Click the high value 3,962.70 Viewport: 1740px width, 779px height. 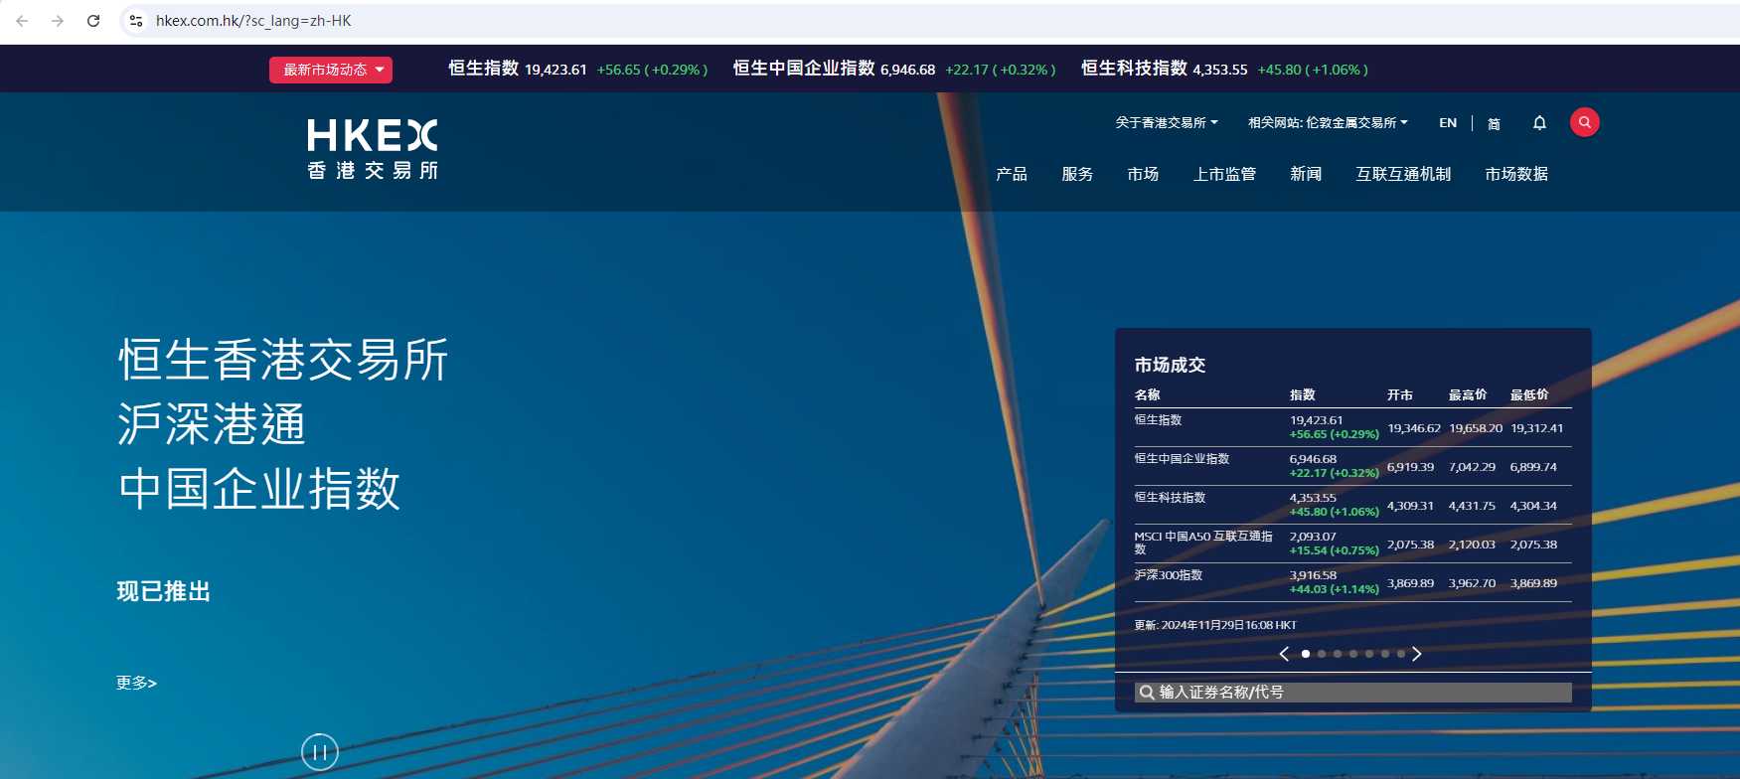(1472, 583)
